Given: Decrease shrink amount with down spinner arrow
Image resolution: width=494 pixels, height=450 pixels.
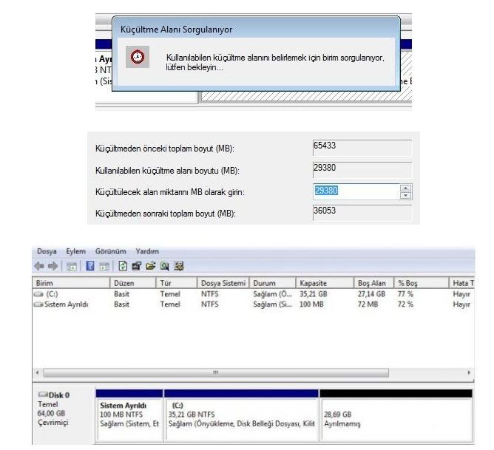Looking at the screenshot, I should click(405, 195).
